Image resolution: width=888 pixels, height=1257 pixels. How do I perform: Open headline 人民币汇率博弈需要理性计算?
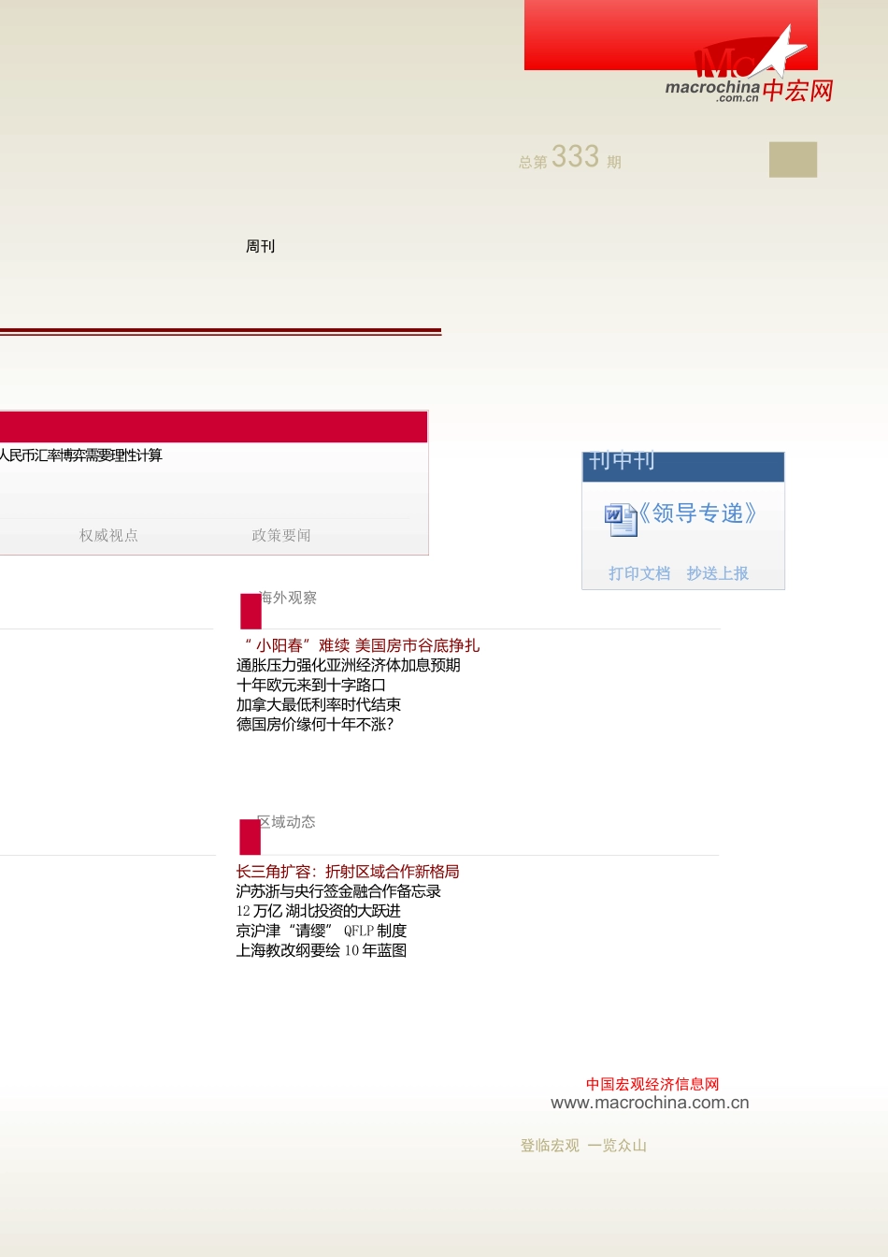tap(81, 455)
